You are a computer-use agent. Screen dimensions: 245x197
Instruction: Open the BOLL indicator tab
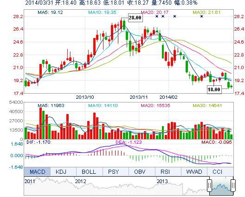[x=90, y=172]
